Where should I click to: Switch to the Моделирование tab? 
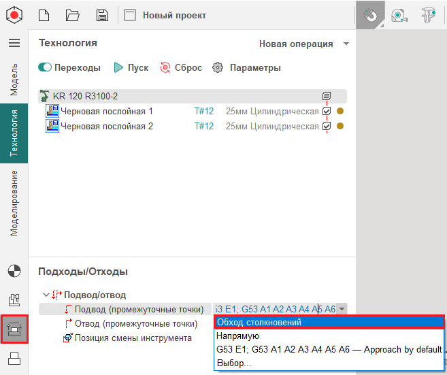point(14,203)
